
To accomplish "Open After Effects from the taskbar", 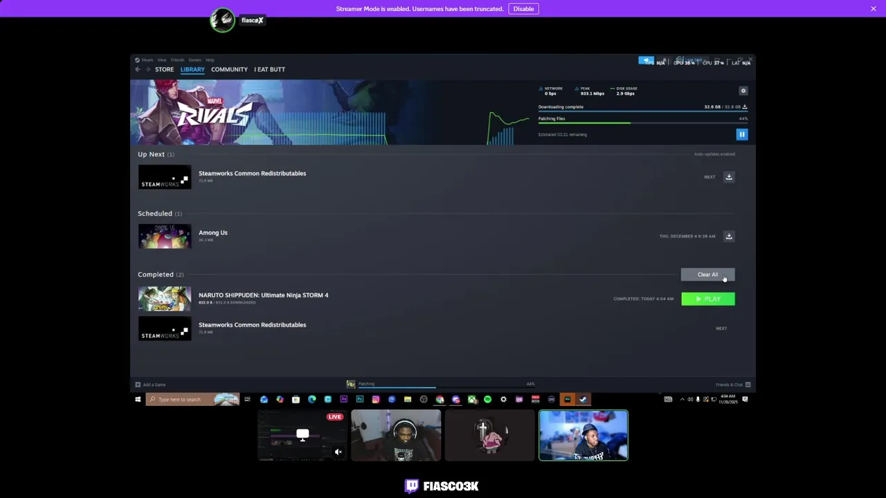I will pyautogui.click(x=343, y=399).
